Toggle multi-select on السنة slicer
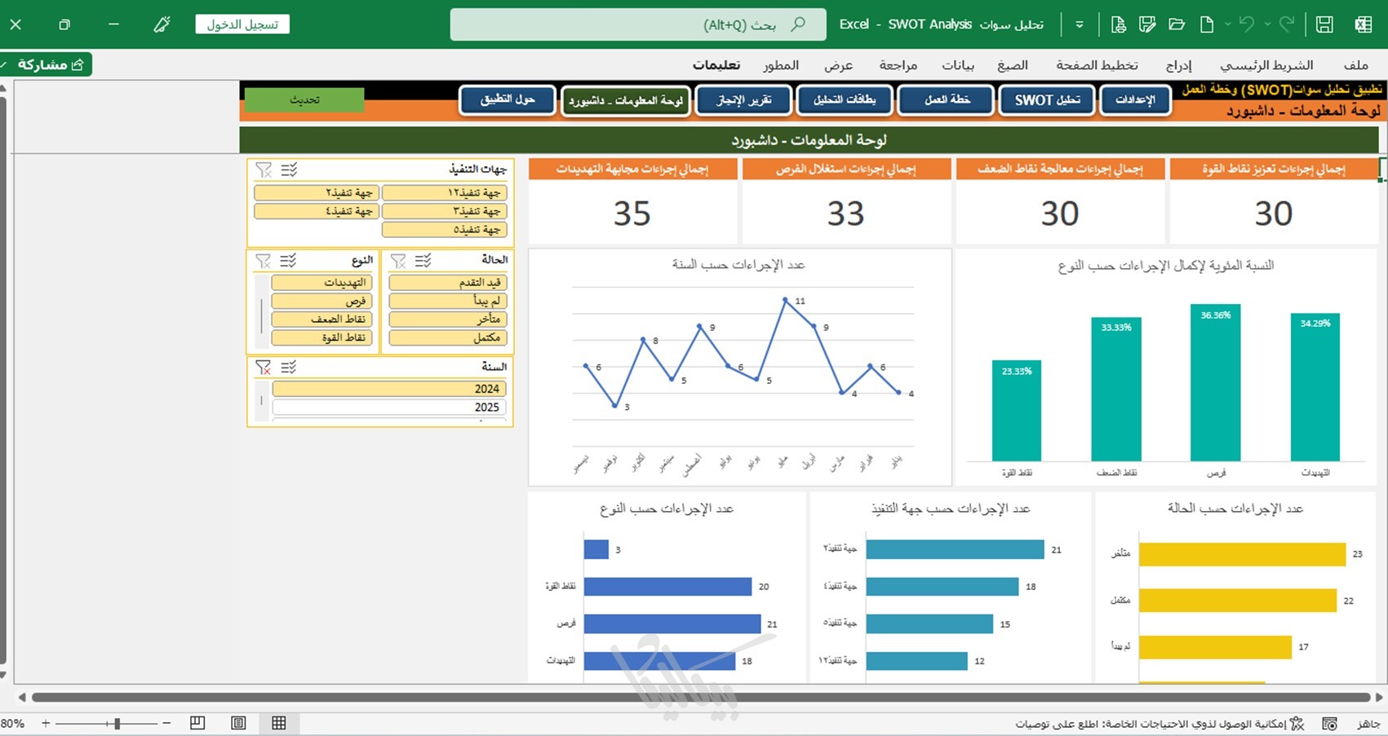Viewport: 1388px width, 736px height. 288,368
